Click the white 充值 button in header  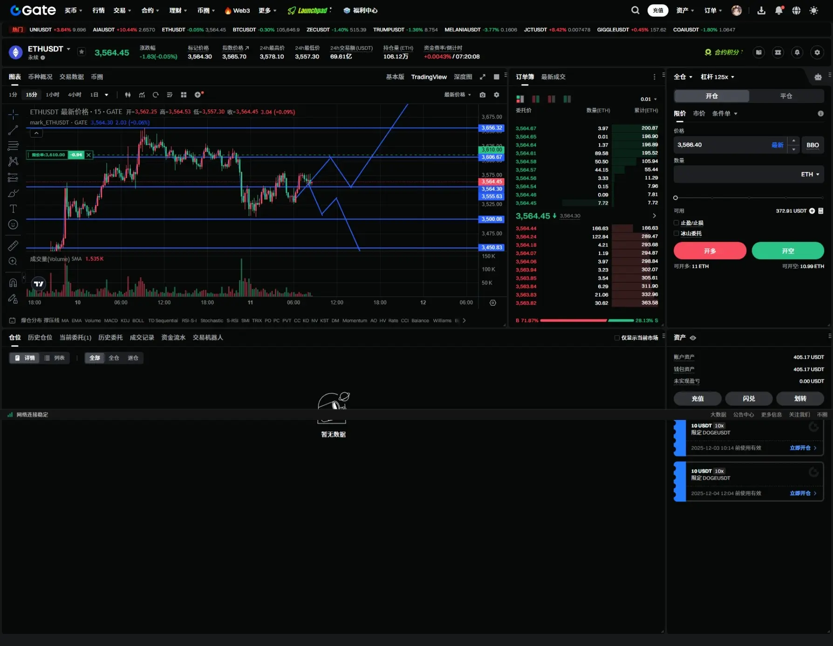658,10
